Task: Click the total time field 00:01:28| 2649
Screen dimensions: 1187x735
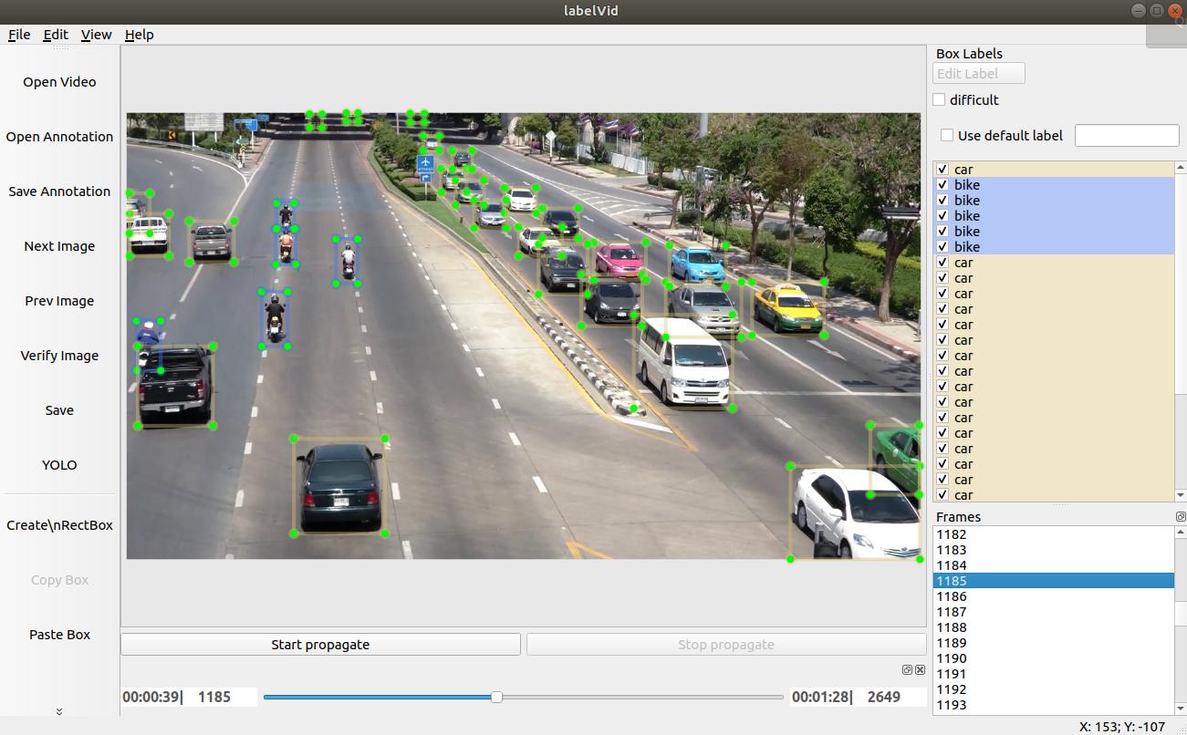Action: [858, 697]
